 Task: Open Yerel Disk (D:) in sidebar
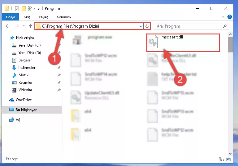[30, 53]
